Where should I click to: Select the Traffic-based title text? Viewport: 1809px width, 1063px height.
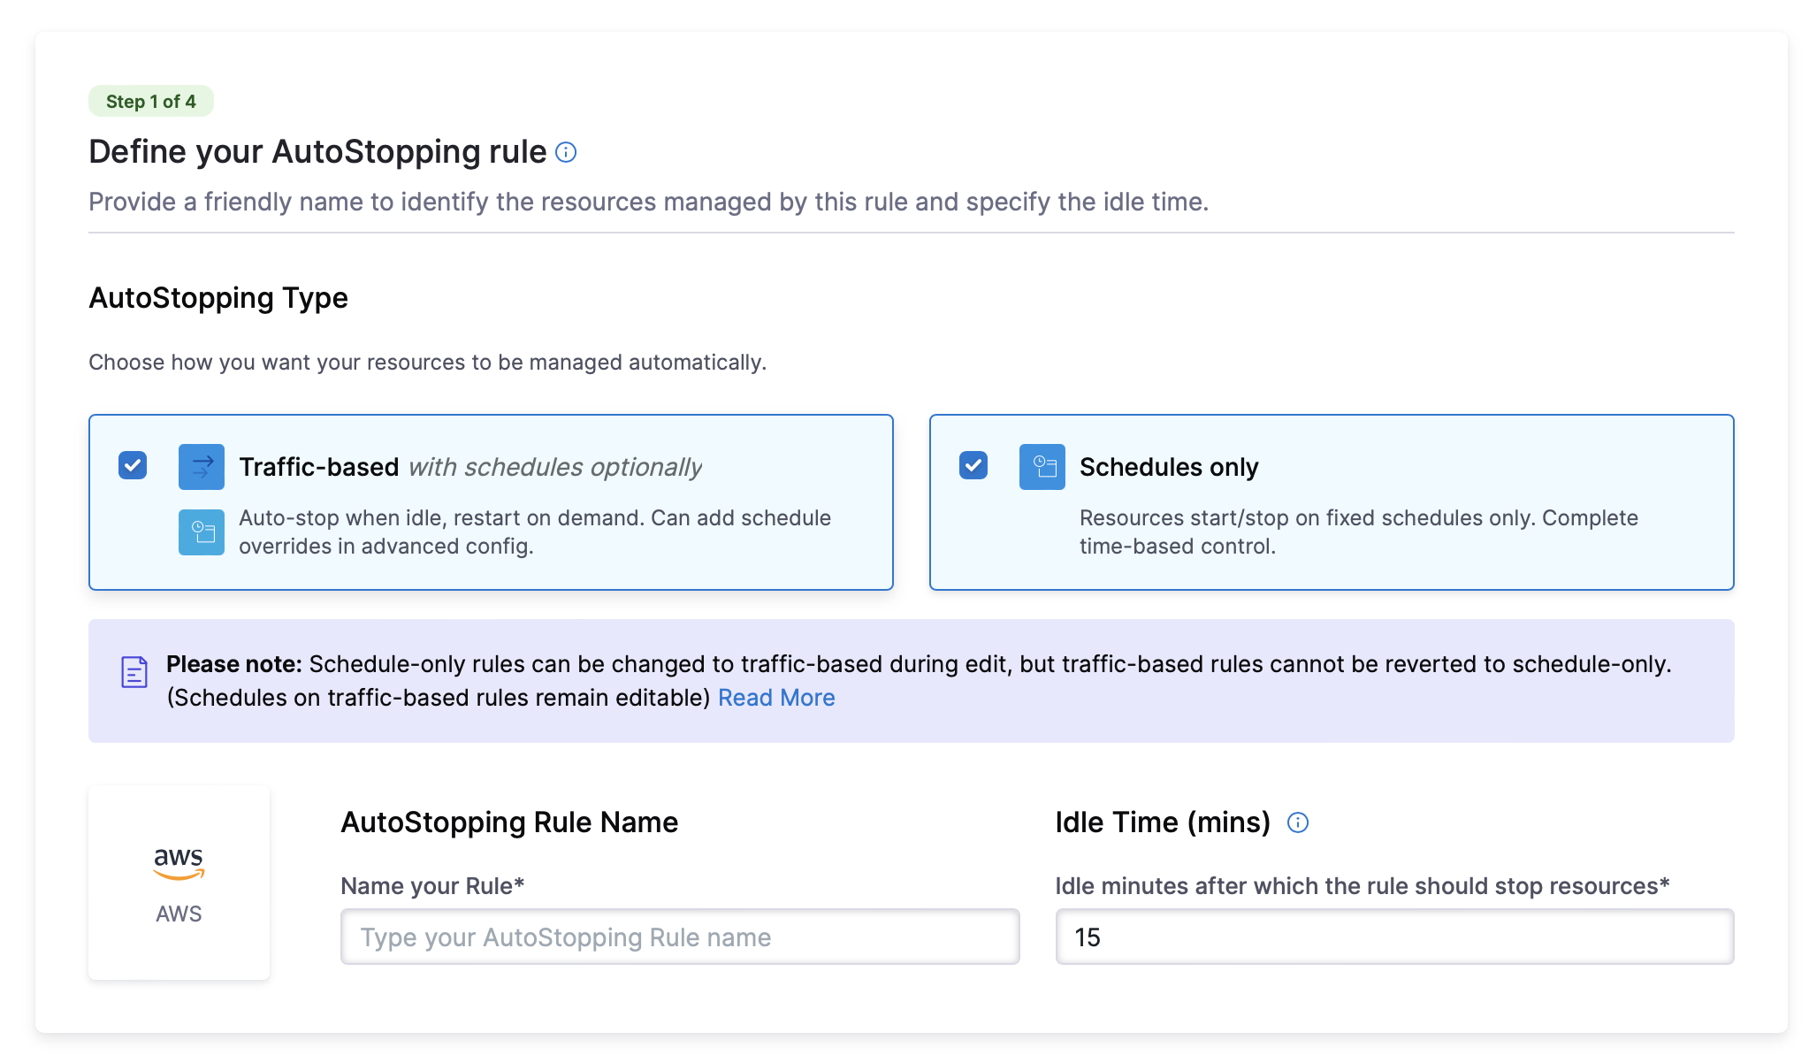[319, 467]
